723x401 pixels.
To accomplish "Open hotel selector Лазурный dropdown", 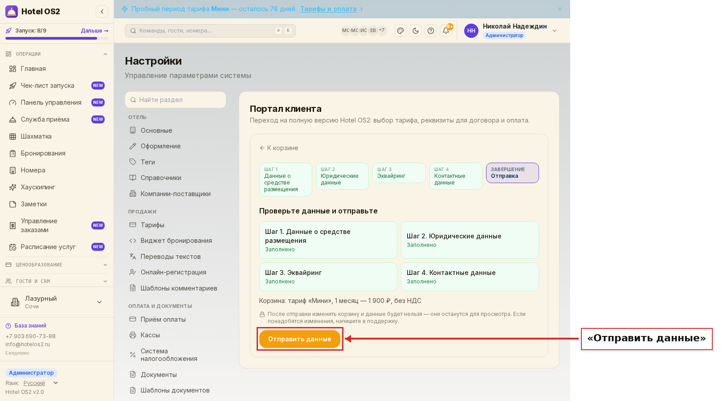I will point(57,302).
